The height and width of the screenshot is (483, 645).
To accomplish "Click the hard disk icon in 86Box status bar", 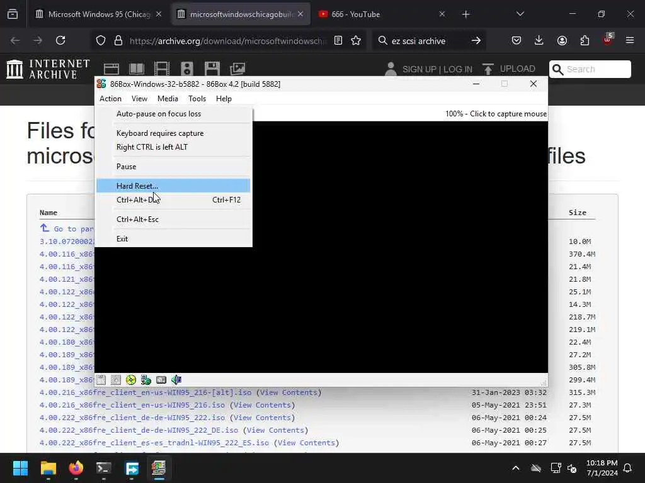I will (x=161, y=380).
